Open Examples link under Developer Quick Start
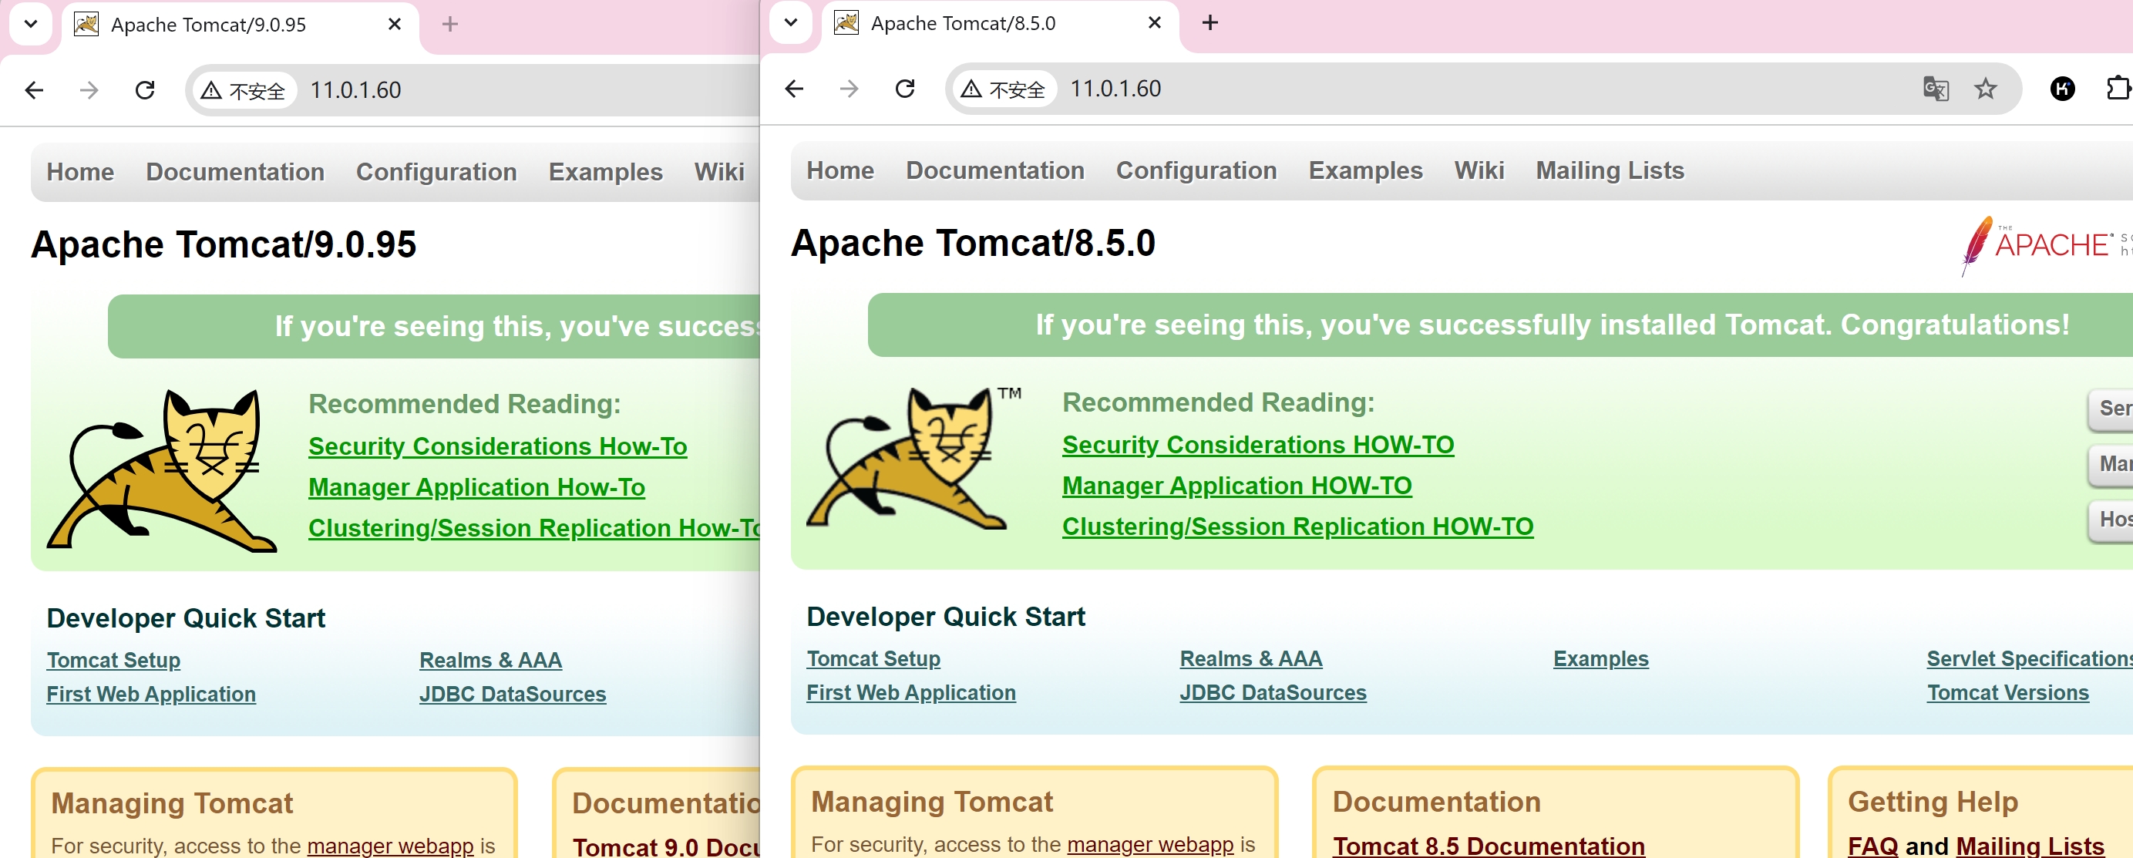The image size is (2133, 858). tap(1600, 658)
